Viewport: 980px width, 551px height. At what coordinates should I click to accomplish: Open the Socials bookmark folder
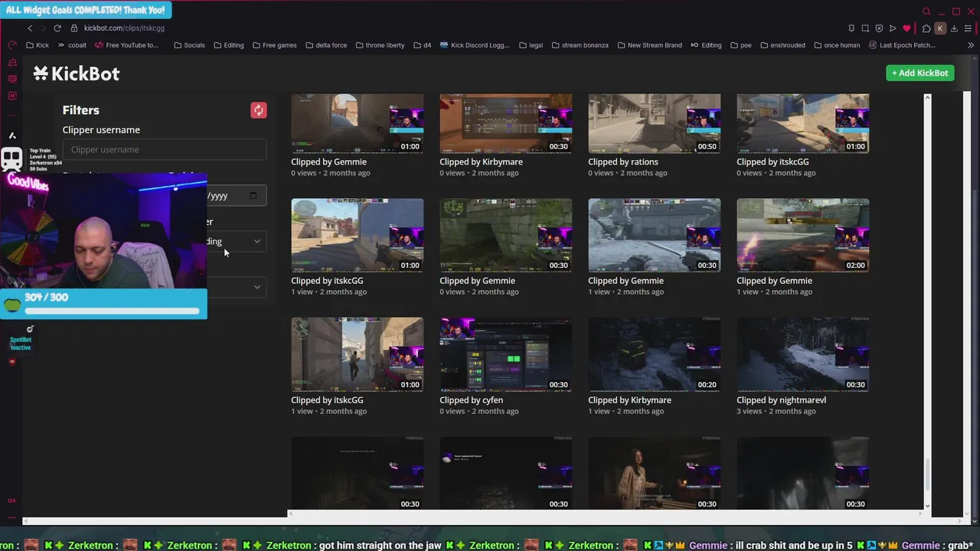pos(189,45)
